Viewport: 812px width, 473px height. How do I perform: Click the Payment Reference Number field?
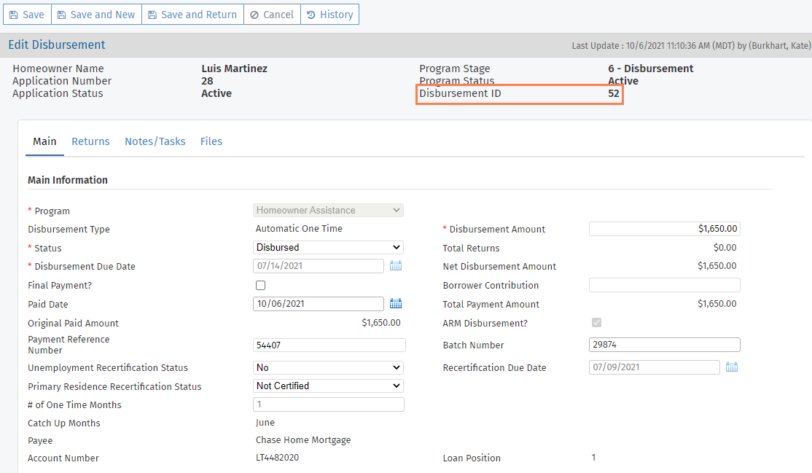click(x=329, y=345)
